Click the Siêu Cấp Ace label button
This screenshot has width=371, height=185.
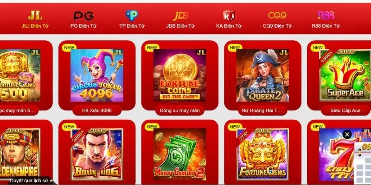[x=345, y=110]
